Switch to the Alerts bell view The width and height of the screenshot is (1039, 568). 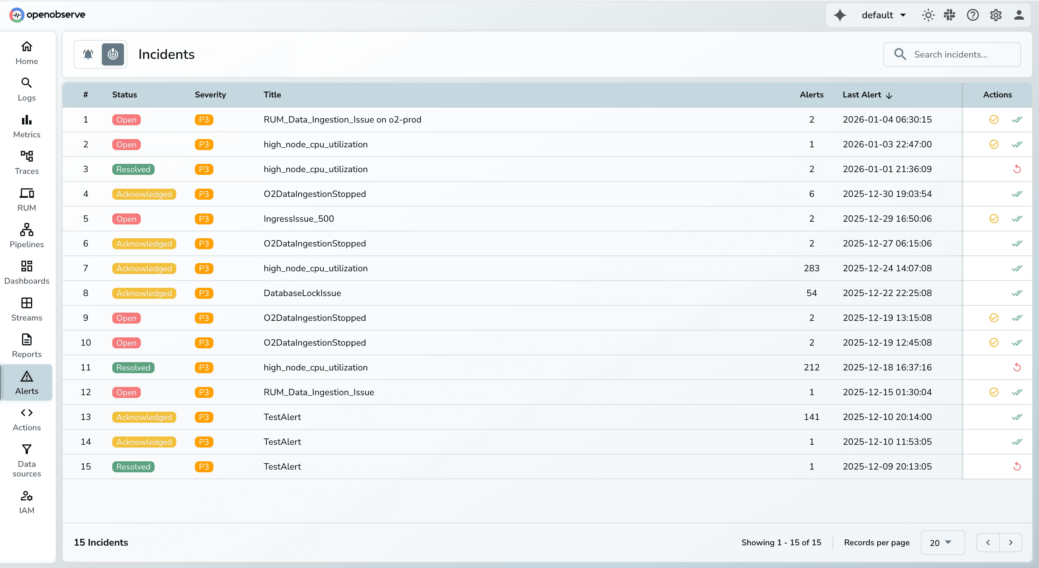coord(88,54)
